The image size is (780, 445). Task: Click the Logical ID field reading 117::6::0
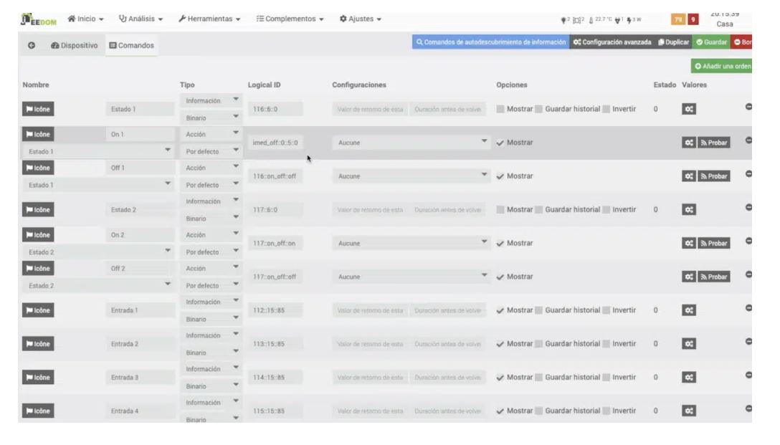pos(273,210)
